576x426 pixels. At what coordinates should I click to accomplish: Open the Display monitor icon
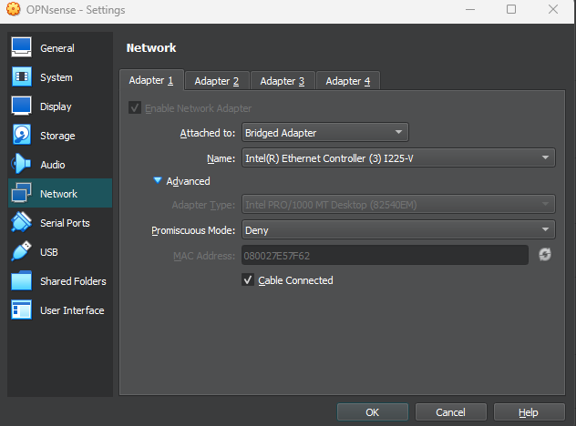coord(22,106)
